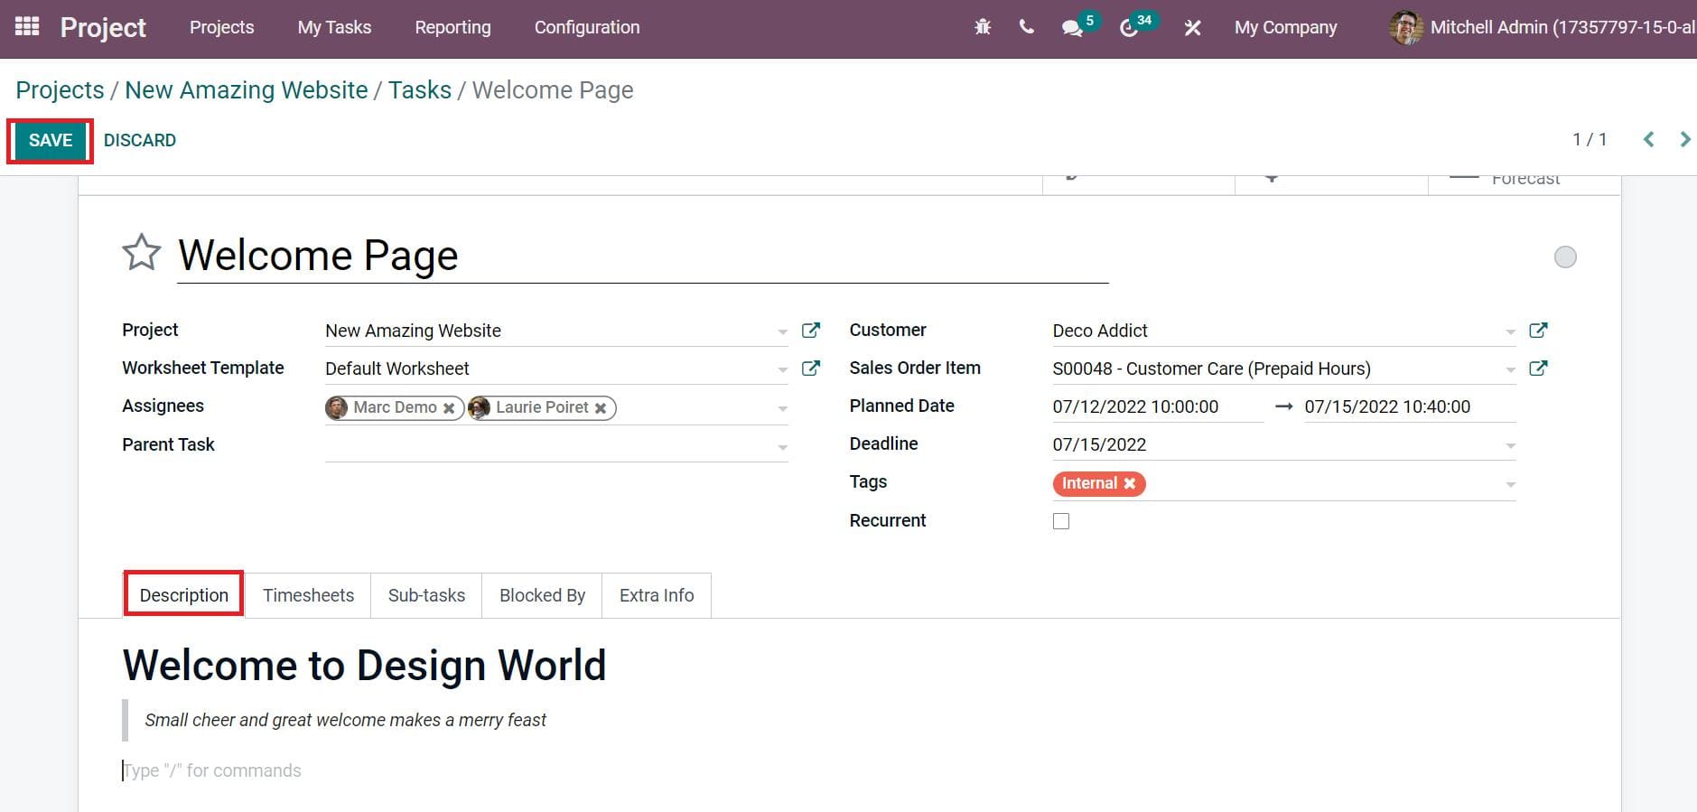Open the Projects menu

pos(221,28)
